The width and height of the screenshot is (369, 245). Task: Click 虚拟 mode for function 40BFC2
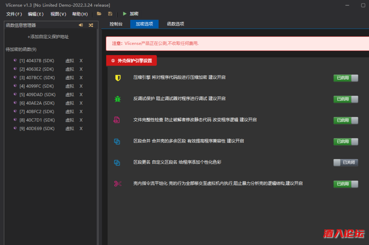point(70,111)
